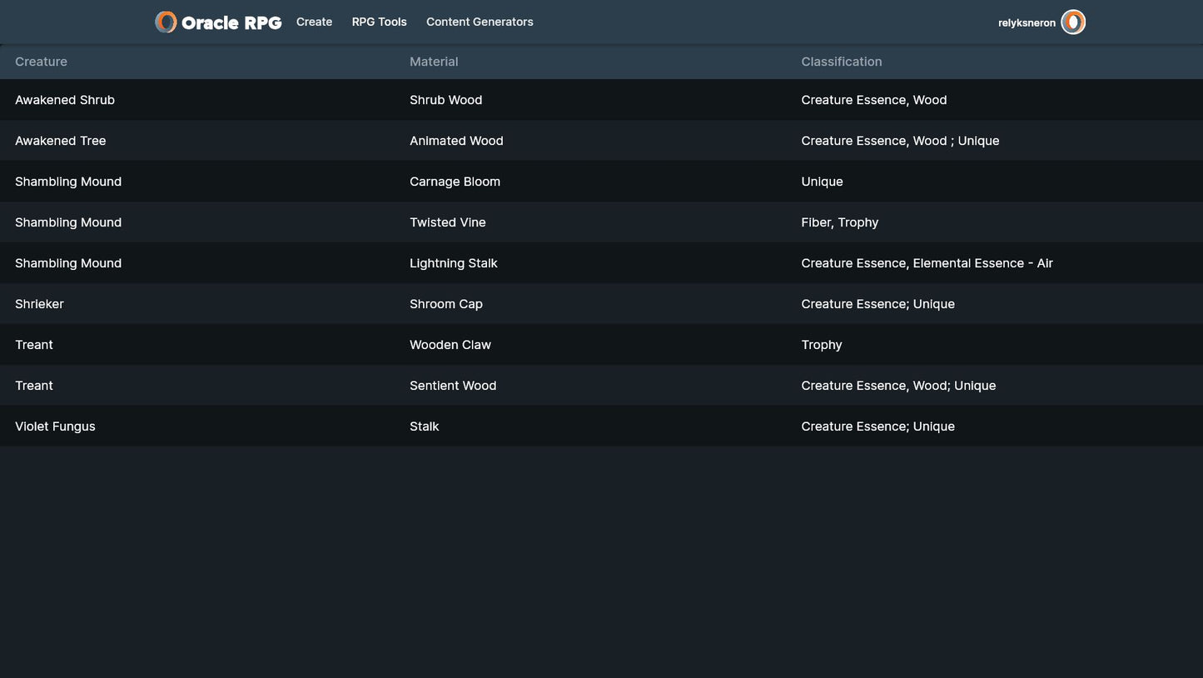1203x678 pixels.
Task: Click the Oracle RPG logo icon
Action: pyautogui.click(x=166, y=22)
